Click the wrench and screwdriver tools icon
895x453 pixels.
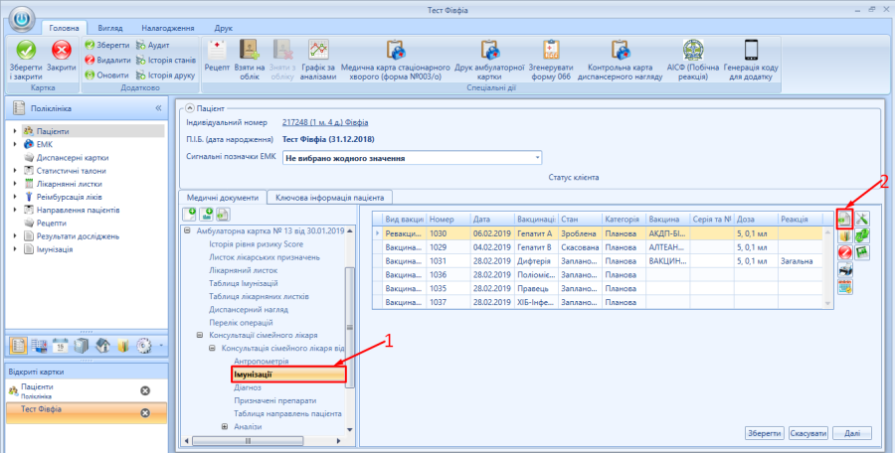click(862, 219)
